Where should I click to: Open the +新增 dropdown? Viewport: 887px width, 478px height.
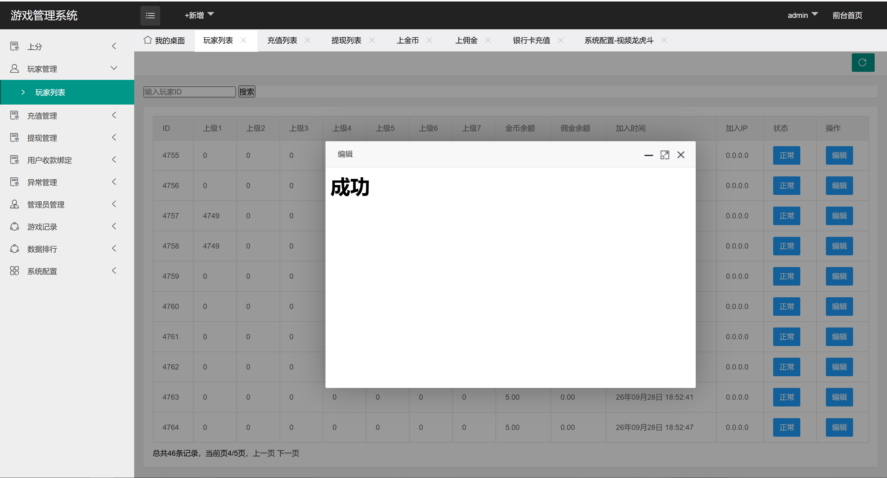point(199,15)
